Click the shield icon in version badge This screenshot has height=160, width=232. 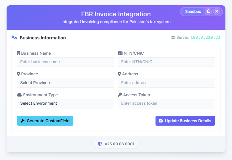click(x=100, y=144)
